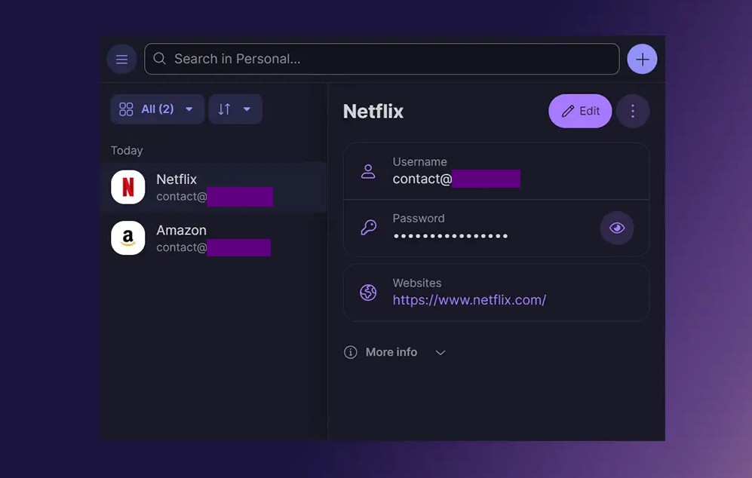Click the person icon beside Username
752x478 pixels.
(x=368, y=171)
